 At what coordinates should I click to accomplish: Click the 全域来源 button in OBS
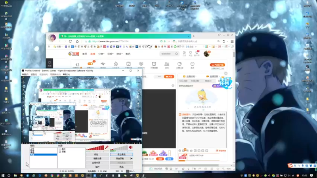[x=97, y=163]
